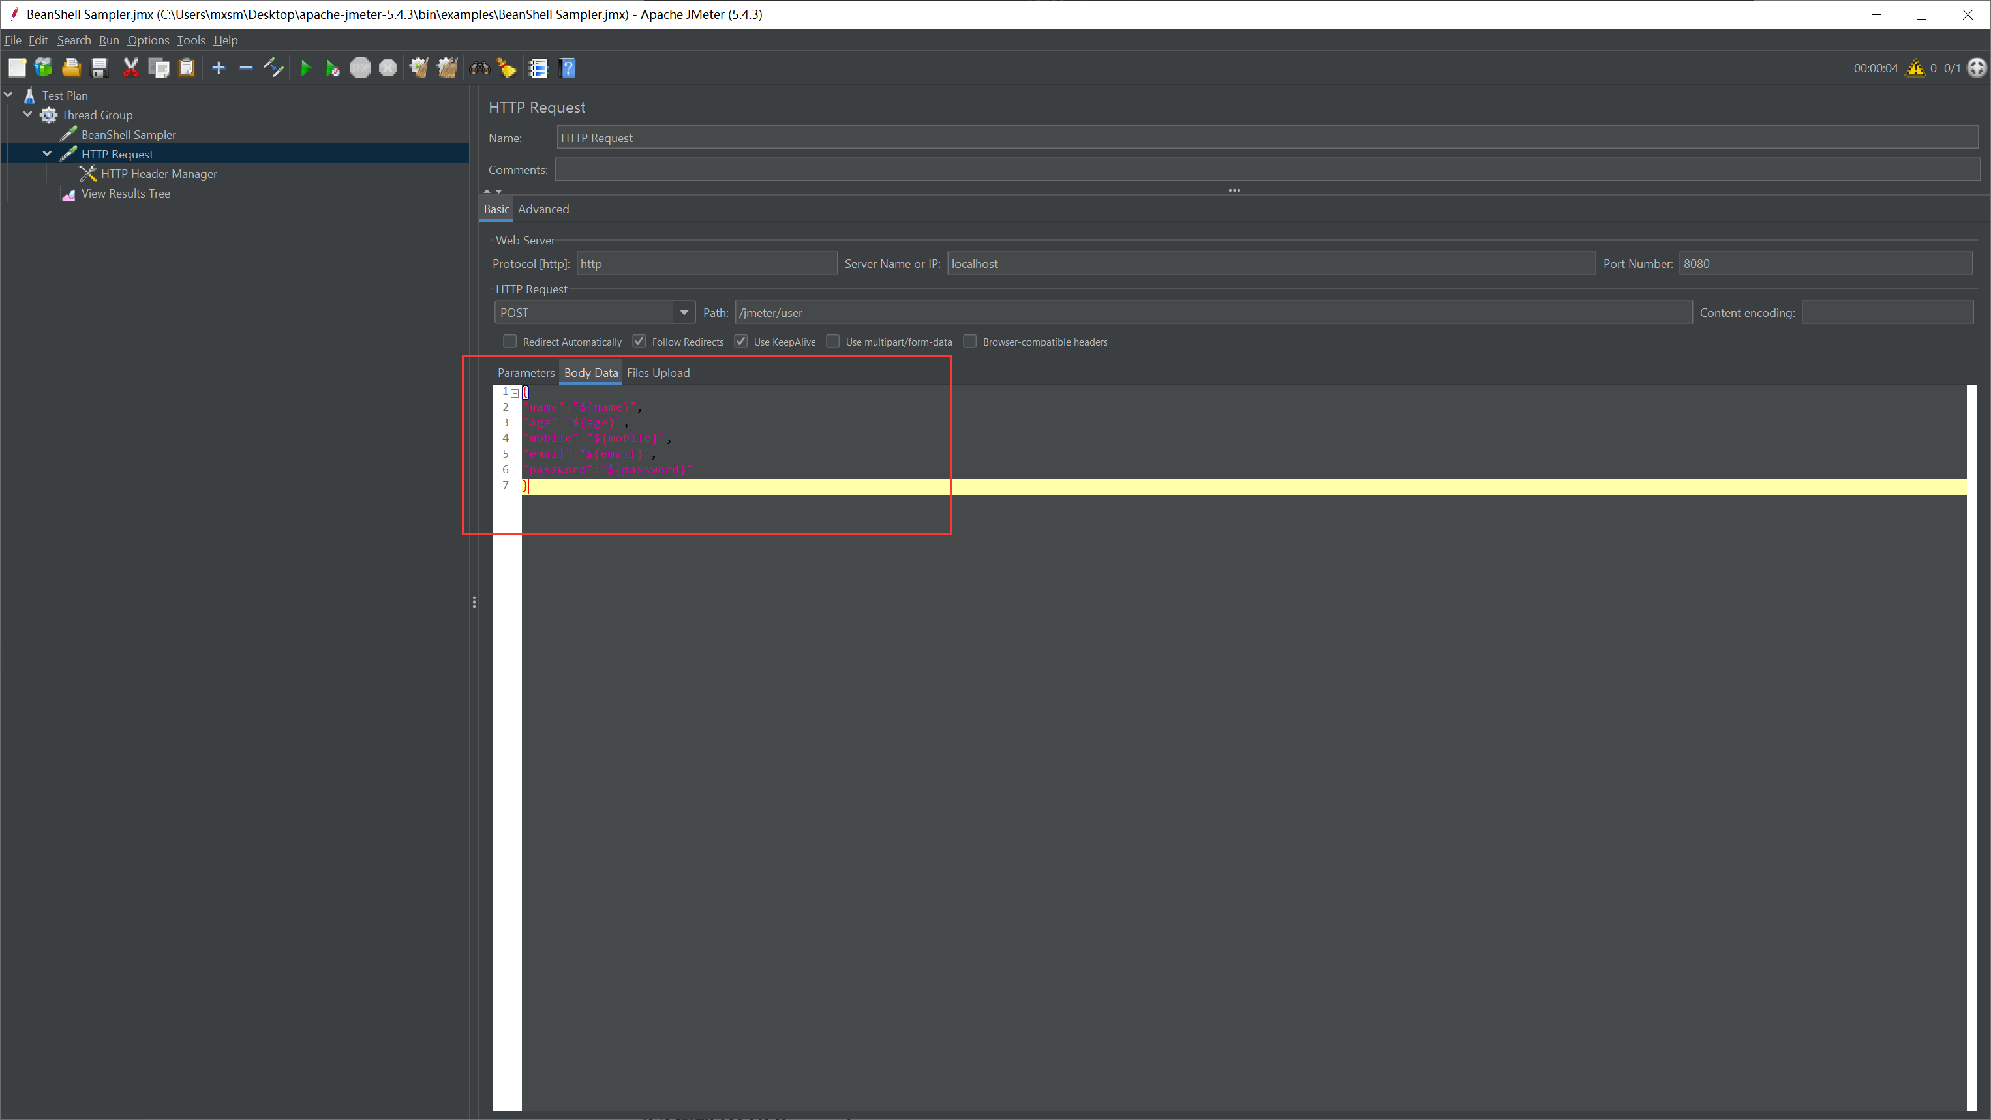Screen dimensions: 1991x1120
Task: Start the test plan using green Start icon
Action: 306,68
